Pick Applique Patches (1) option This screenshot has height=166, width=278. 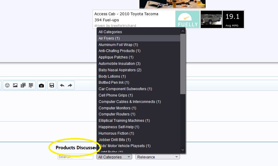point(139,57)
